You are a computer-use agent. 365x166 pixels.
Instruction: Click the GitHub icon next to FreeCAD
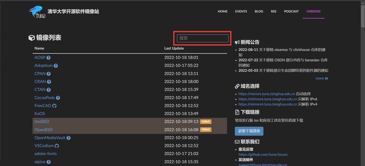54,106
